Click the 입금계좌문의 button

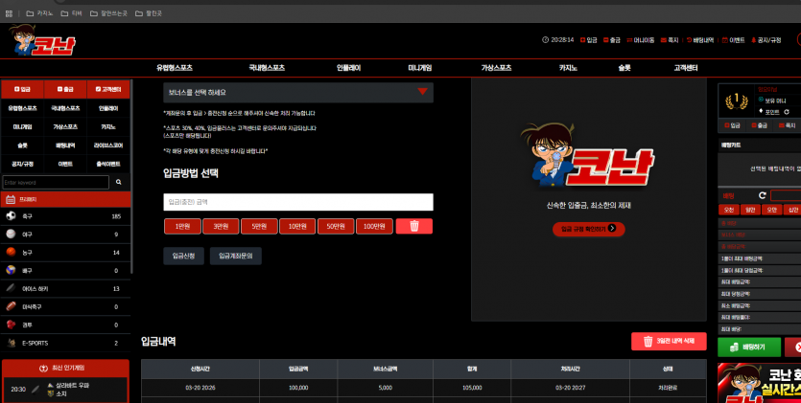pos(235,256)
